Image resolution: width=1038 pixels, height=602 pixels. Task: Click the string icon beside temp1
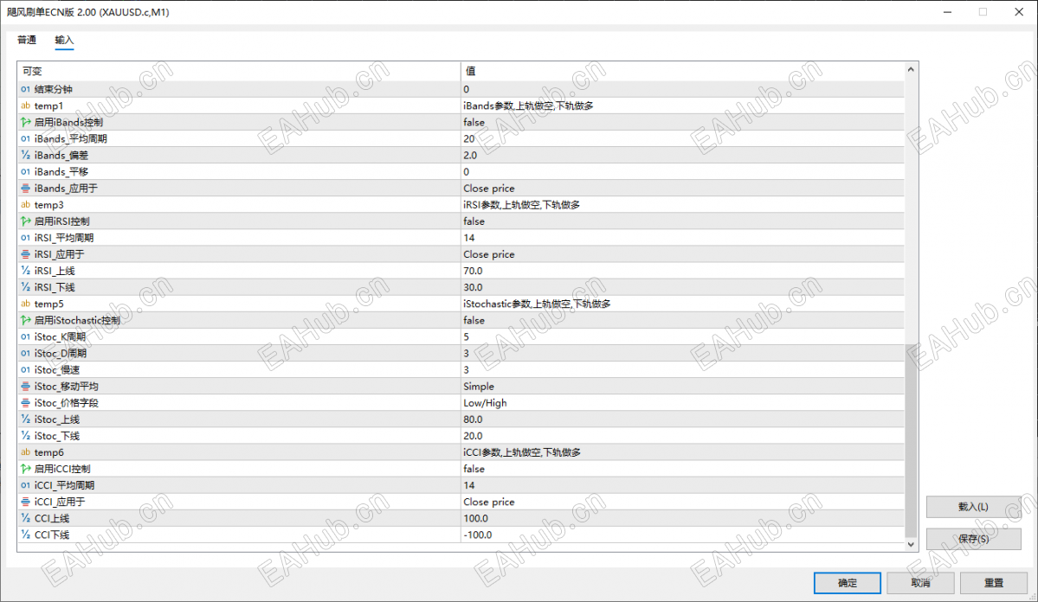coord(25,106)
